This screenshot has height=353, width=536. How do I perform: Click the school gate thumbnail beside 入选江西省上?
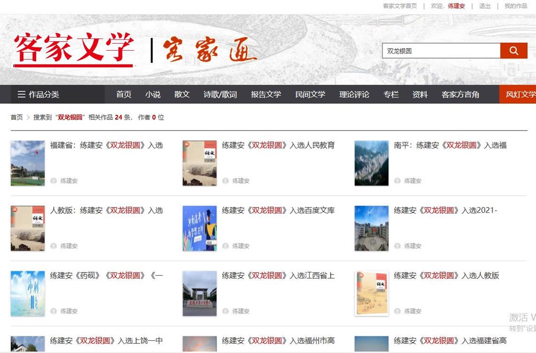click(x=200, y=294)
